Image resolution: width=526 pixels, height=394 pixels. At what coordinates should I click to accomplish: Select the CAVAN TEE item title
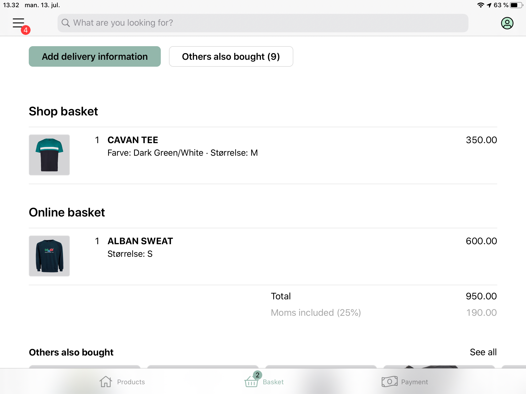(x=133, y=140)
